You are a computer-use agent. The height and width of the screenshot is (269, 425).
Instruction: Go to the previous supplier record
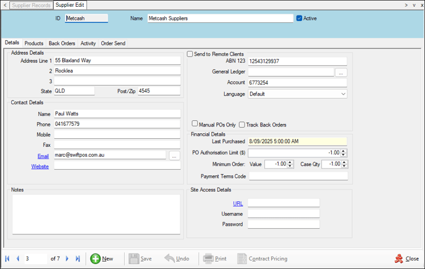tap(18, 259)
